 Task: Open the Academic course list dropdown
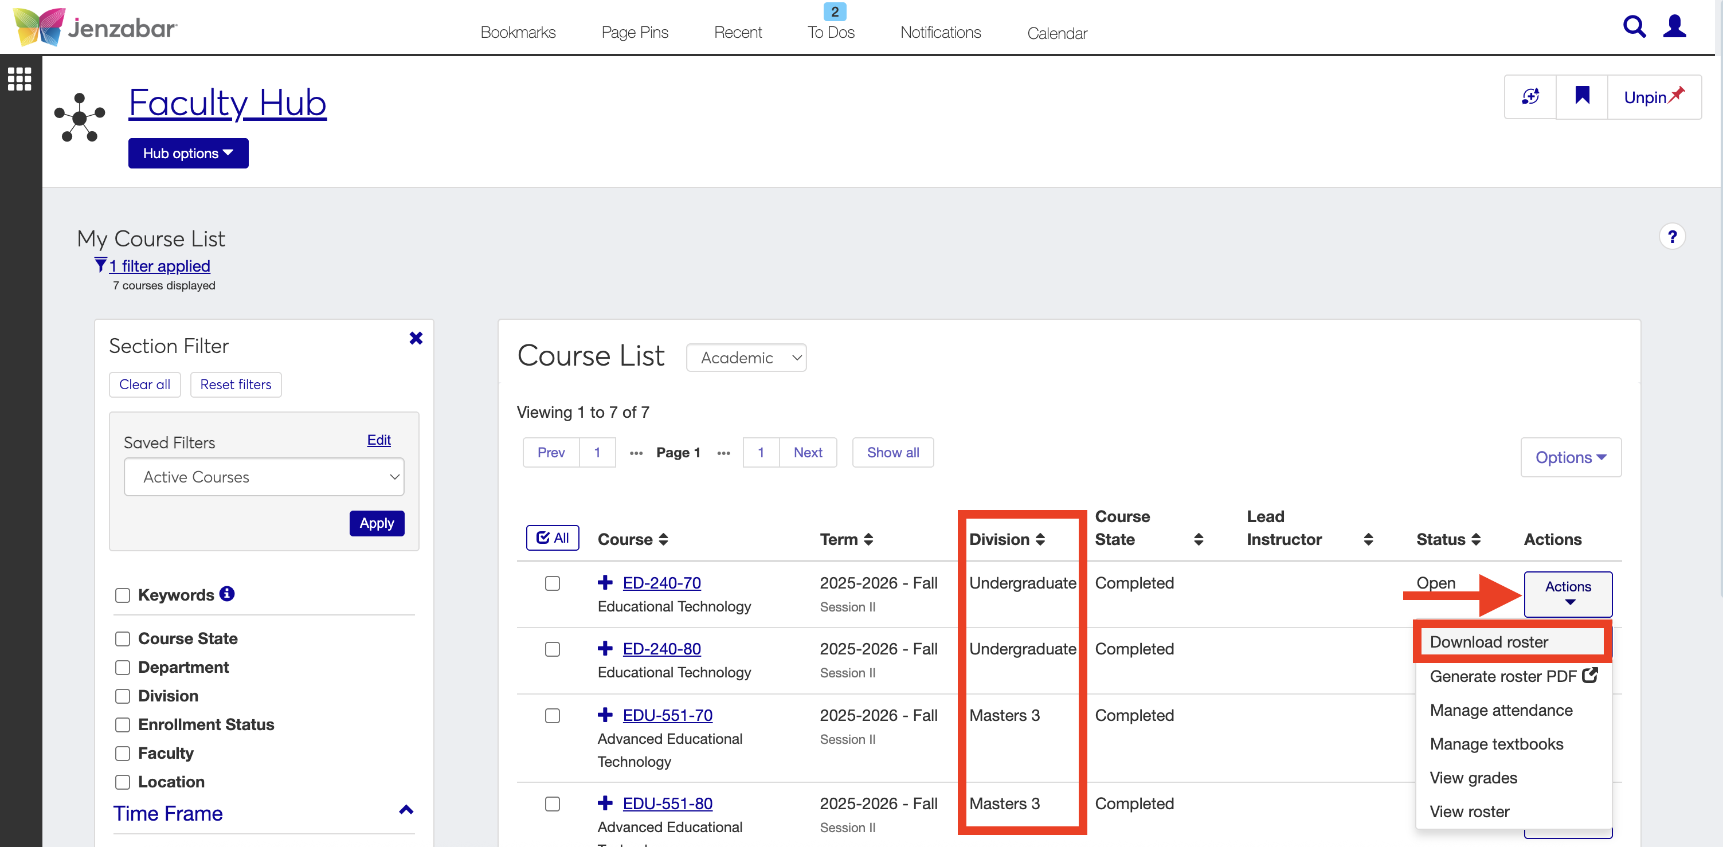pos(746,358)
